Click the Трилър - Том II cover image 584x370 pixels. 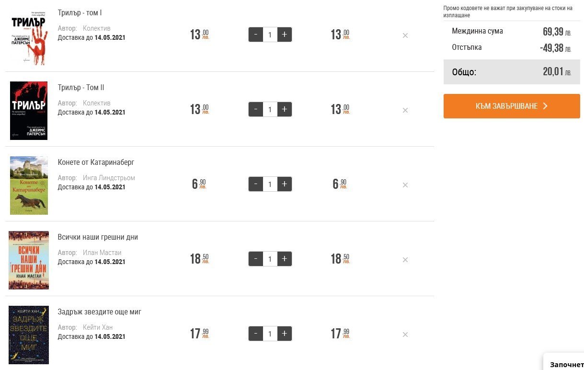(29, 110)
